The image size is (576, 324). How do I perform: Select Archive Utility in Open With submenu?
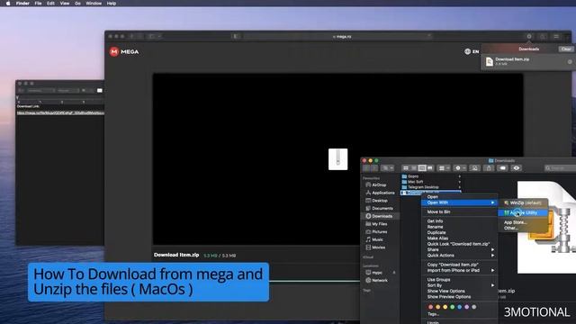click(x=523, y=212)
